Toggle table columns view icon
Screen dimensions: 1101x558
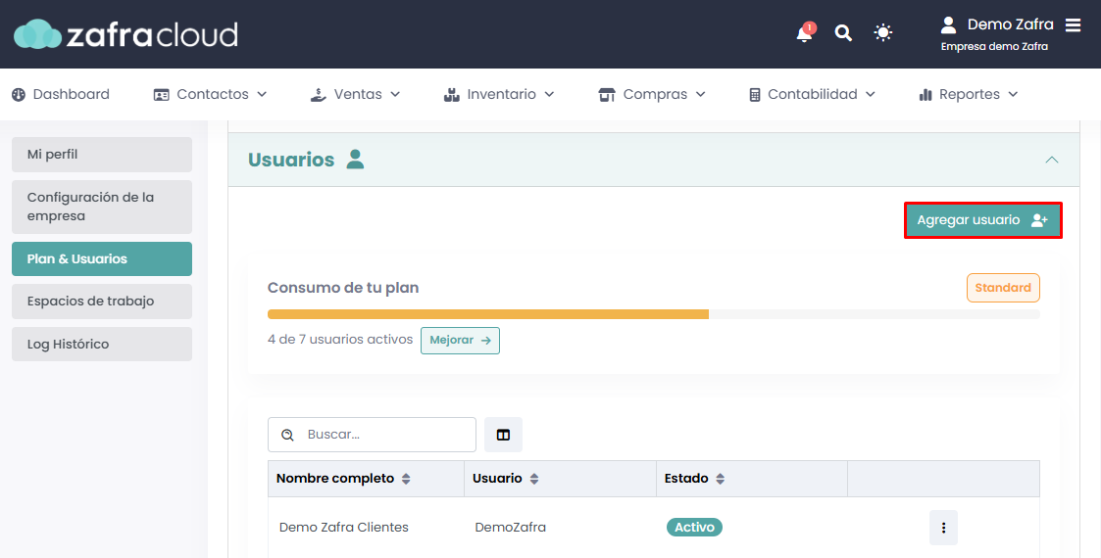pyautogui.click(x=503, y=435)
